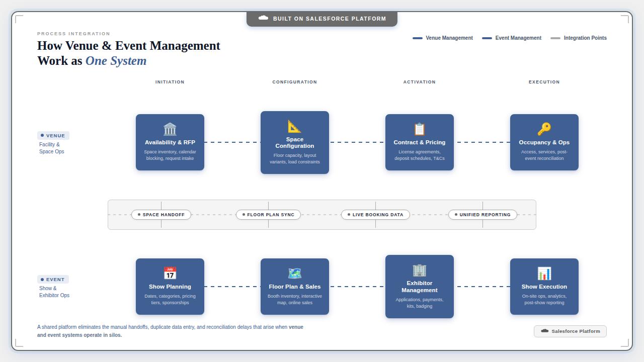Click the 'One System' italic heading text
The image size is (644, 362).
click(x=116, y=61)
